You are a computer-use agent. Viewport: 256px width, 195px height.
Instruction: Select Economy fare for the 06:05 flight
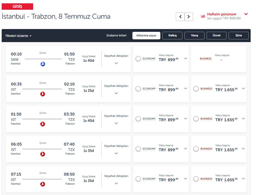138,148
